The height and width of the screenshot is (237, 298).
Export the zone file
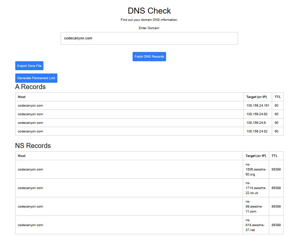click(x=29, y=66)
